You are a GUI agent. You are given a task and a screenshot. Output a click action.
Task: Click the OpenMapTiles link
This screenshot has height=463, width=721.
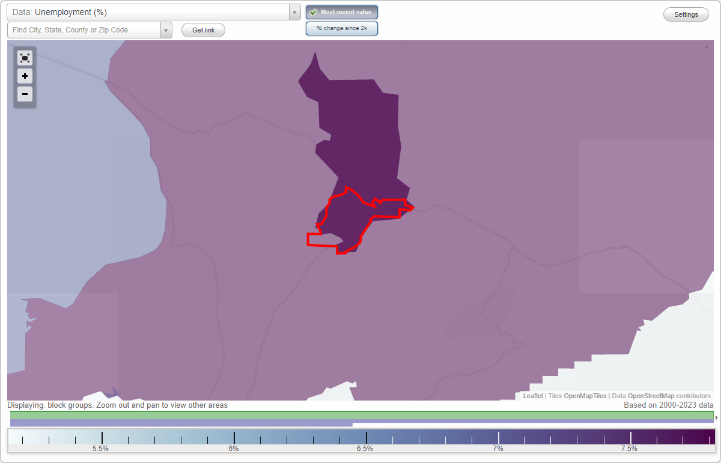coord(585,396)
